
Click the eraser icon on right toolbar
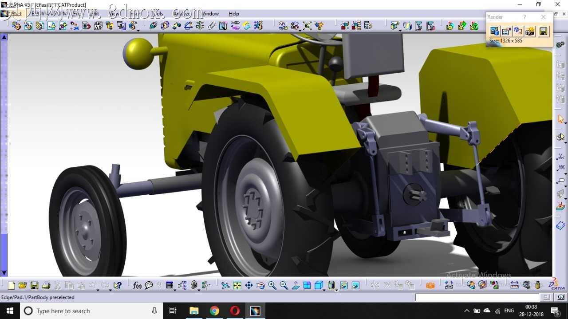point(560,226)
